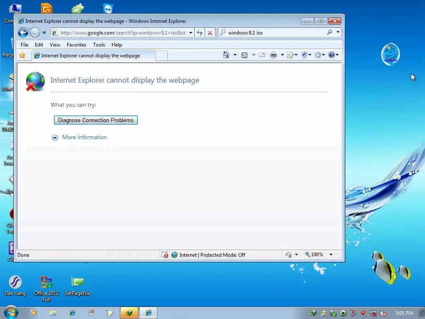Screen dimensions: 425x319
Task: Click the magnifier Search button
Action: coord(330,32)
